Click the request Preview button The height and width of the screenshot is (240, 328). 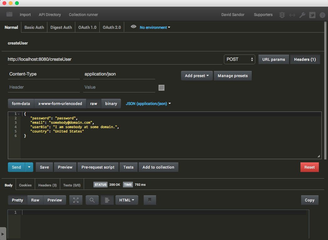[x=65, y=167]
